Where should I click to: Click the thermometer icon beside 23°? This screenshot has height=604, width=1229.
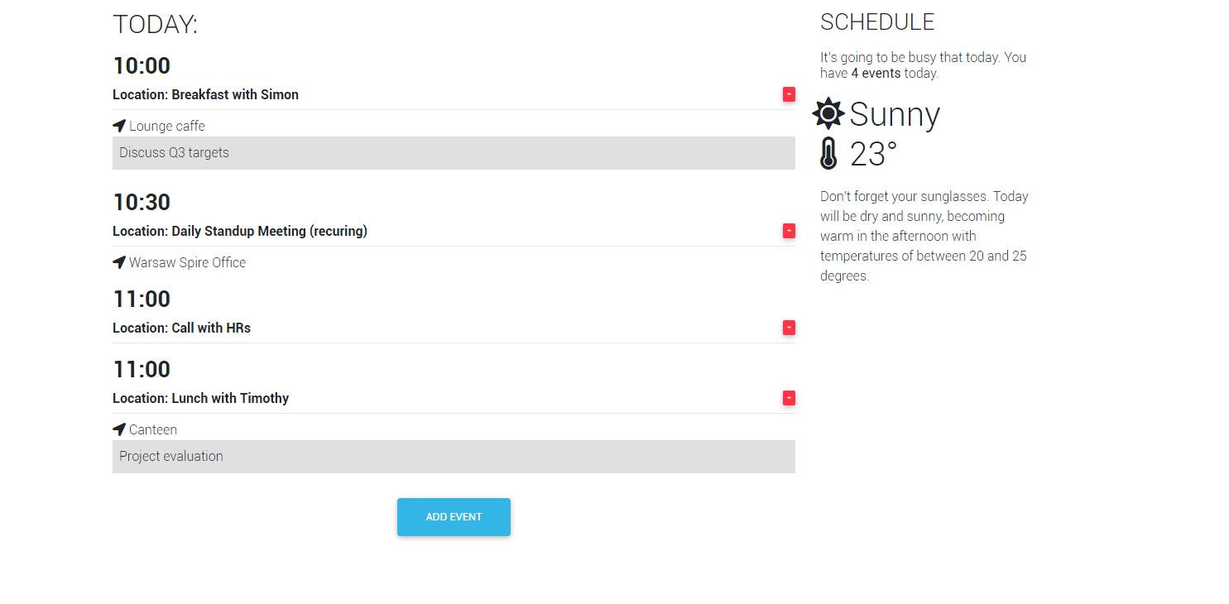tap(828, 153)
